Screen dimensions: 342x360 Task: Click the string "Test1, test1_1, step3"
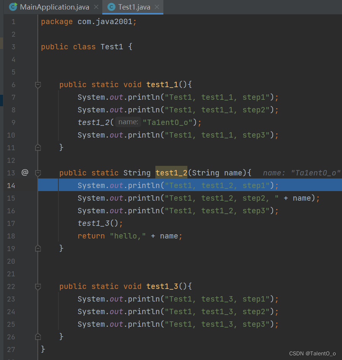217,135
